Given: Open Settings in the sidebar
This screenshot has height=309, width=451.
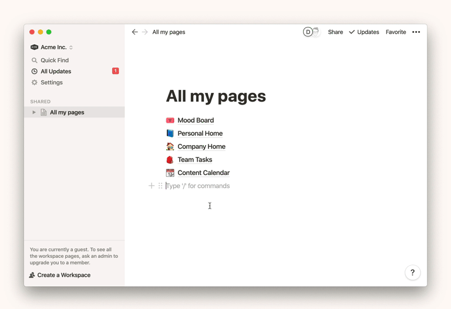Looking at the screenshot, I should click(x=51, y=82).
